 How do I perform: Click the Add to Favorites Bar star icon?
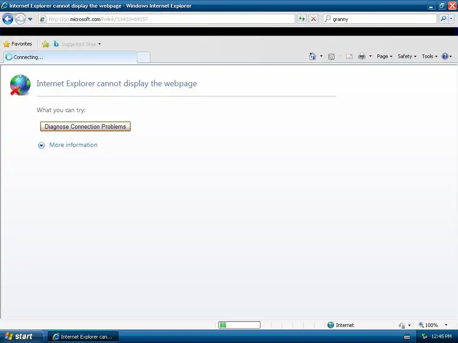point(46,44)
